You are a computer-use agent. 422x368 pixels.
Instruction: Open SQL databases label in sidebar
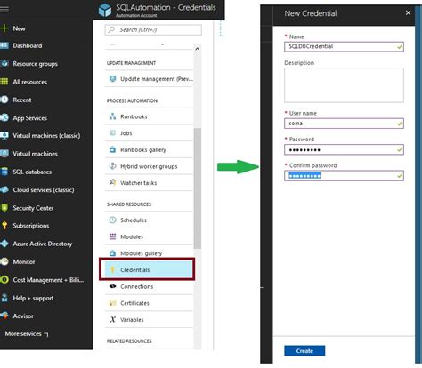pos(32,172)
